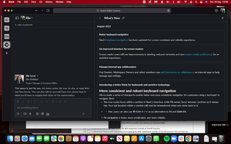This screenshot has width=231, height=144.
Task: Go forward in Slack history
Action: pyautogui.click(x=42, y=11)
